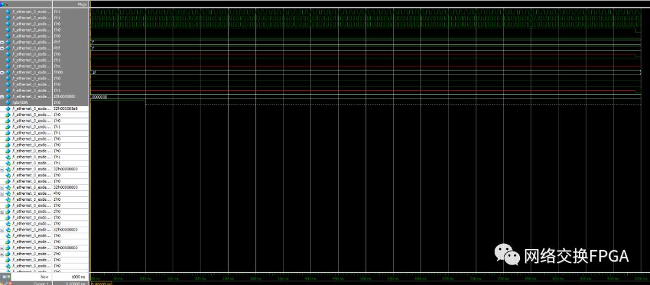Click the 400 ns mark on timeline
This screenshot has height=285, width=650.
pyautogui.click(x=311, y=279)
